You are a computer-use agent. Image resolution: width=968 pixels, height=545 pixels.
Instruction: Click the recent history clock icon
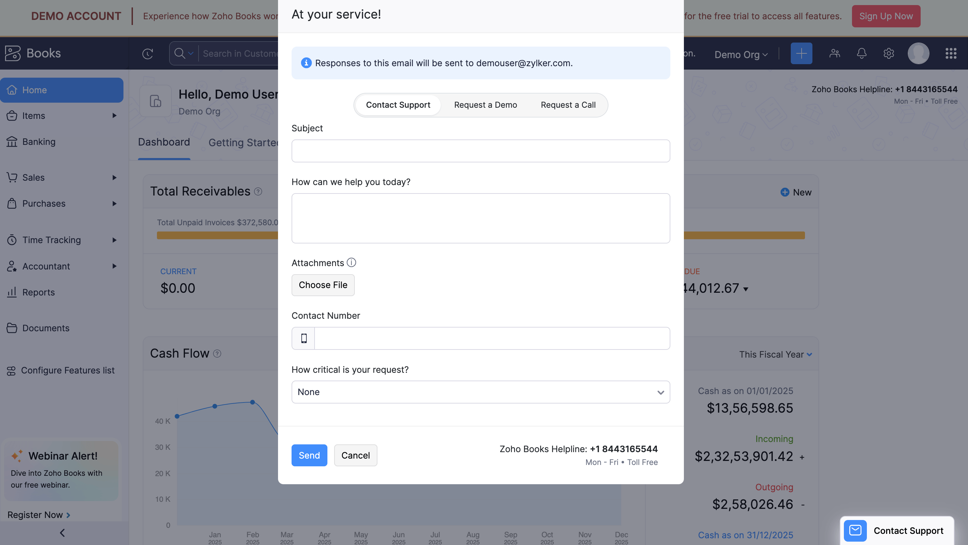pyautogui.click(x=147, y=54)
